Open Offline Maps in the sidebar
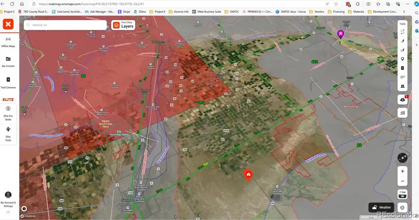 (x=8, y=42)
